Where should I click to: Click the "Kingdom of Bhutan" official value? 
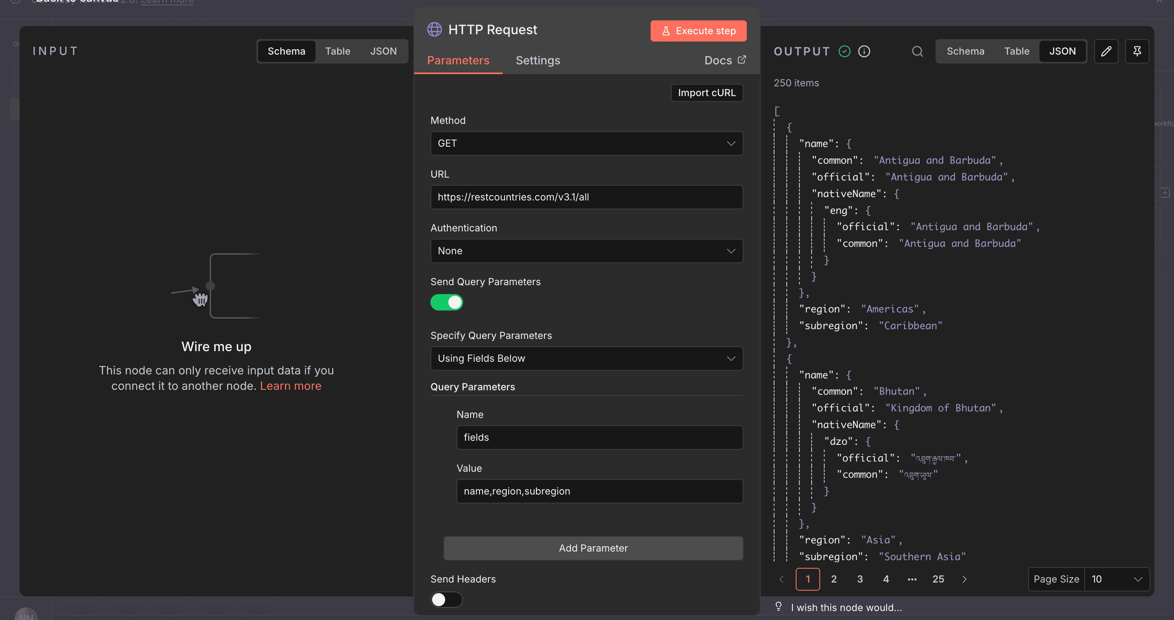[x=940, y=408]
